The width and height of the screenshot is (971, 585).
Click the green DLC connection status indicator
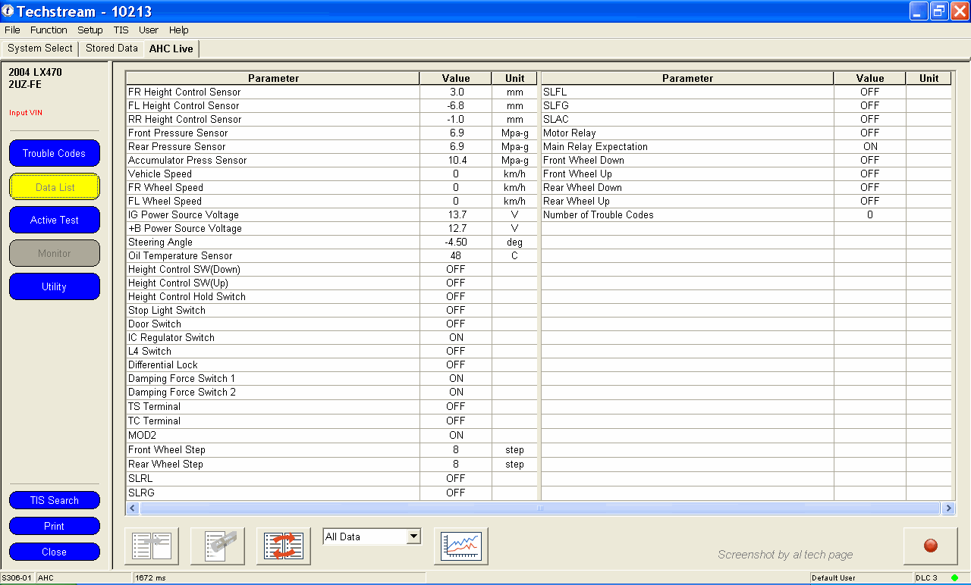coord(954,578)
